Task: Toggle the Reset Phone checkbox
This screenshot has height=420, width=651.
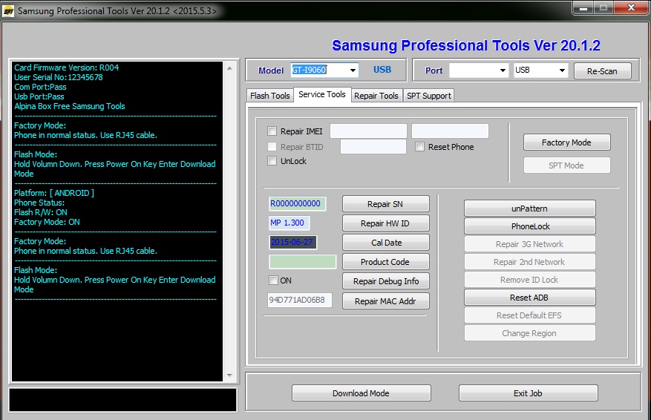Action: (x=419, y=146)
